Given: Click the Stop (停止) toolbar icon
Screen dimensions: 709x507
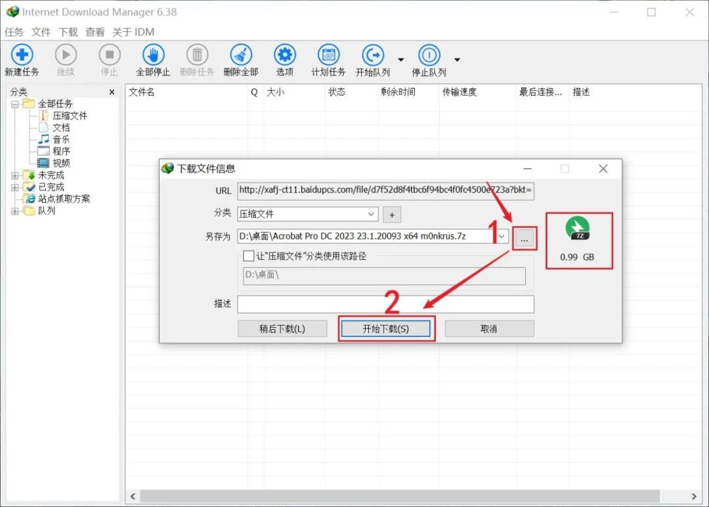Looking at the screenshot, I should tap(110, 54).
